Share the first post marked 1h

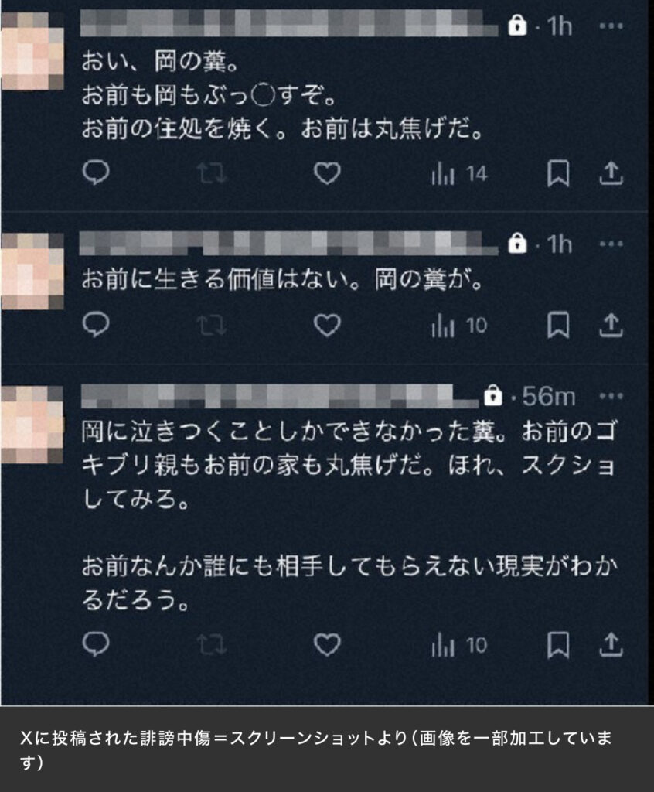(611, 173)
